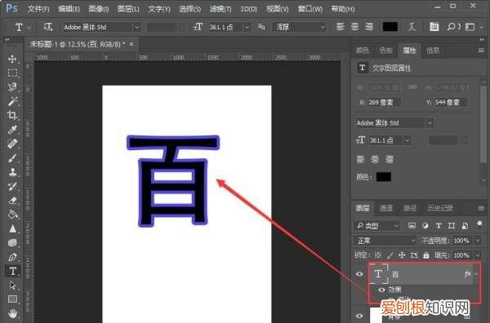Open the Character and Paragraph panels icon
Image resolution: width=490 pixels, height=323 pixels.
pyautogui.click(x=434, y=27)
